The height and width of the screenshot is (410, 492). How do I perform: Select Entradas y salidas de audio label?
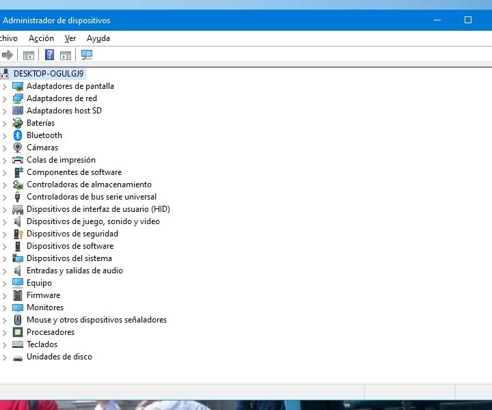(74, 271)
